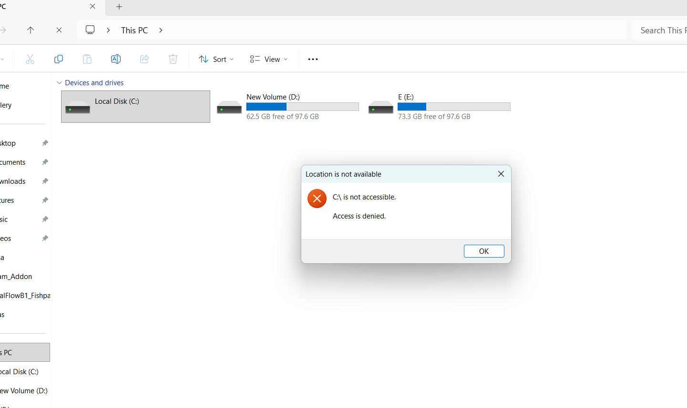Click the Rename icon in toolbar

116,59
